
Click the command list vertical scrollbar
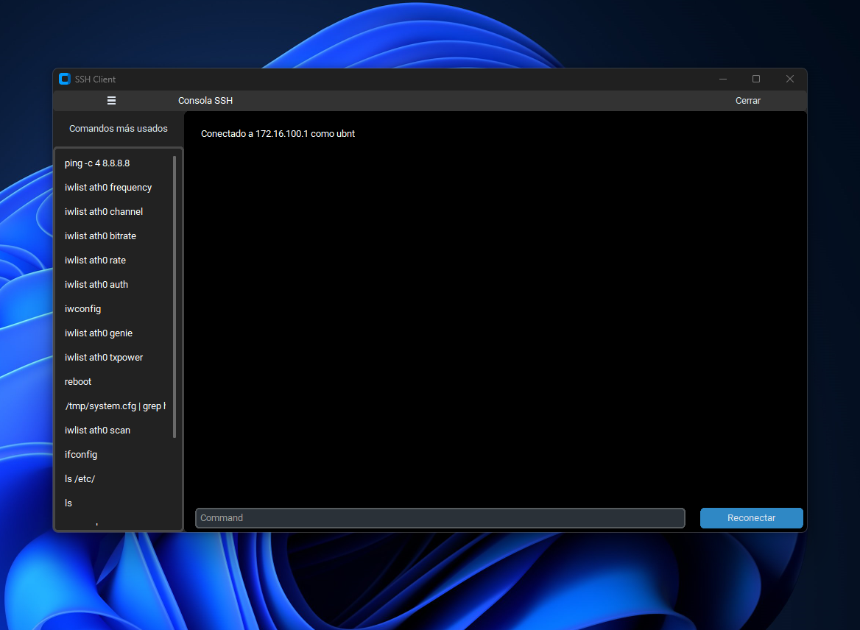[x=175, y=294]
